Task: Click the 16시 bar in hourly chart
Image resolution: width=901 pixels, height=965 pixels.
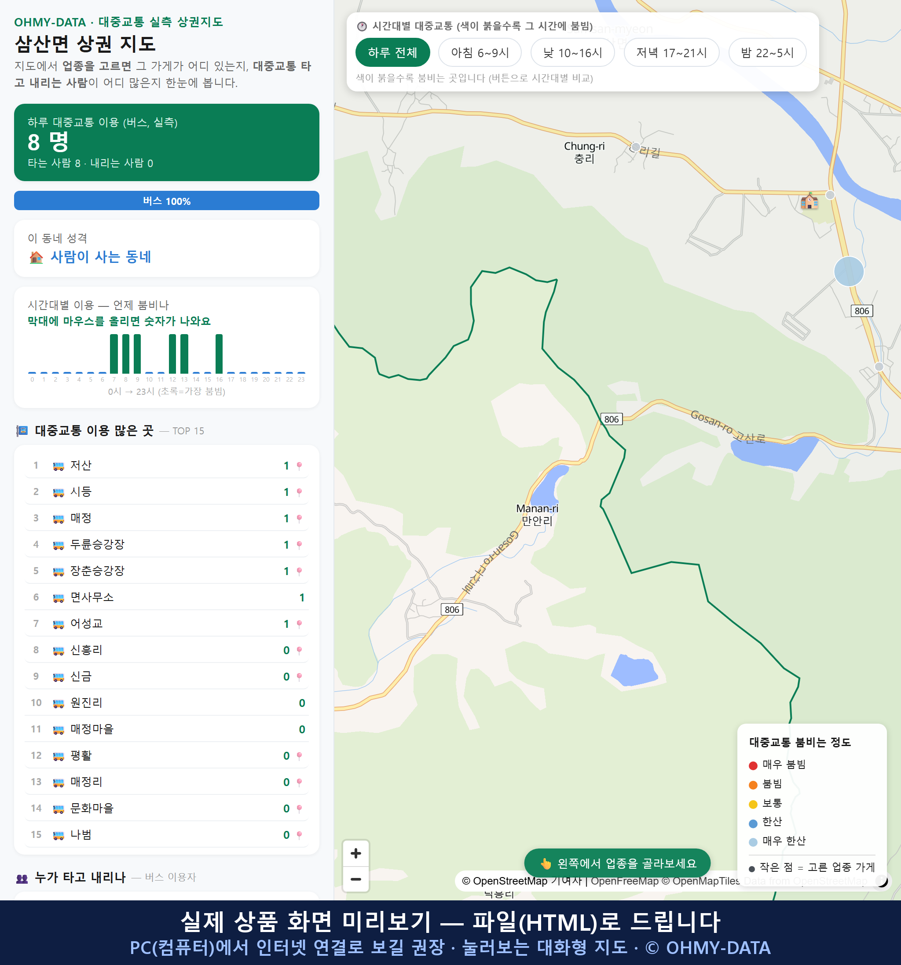Action: (x=219, y=353)
